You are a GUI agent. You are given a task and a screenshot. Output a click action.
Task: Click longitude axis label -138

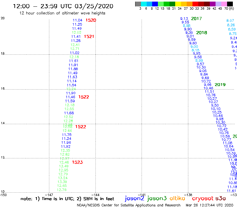[188, 195]
